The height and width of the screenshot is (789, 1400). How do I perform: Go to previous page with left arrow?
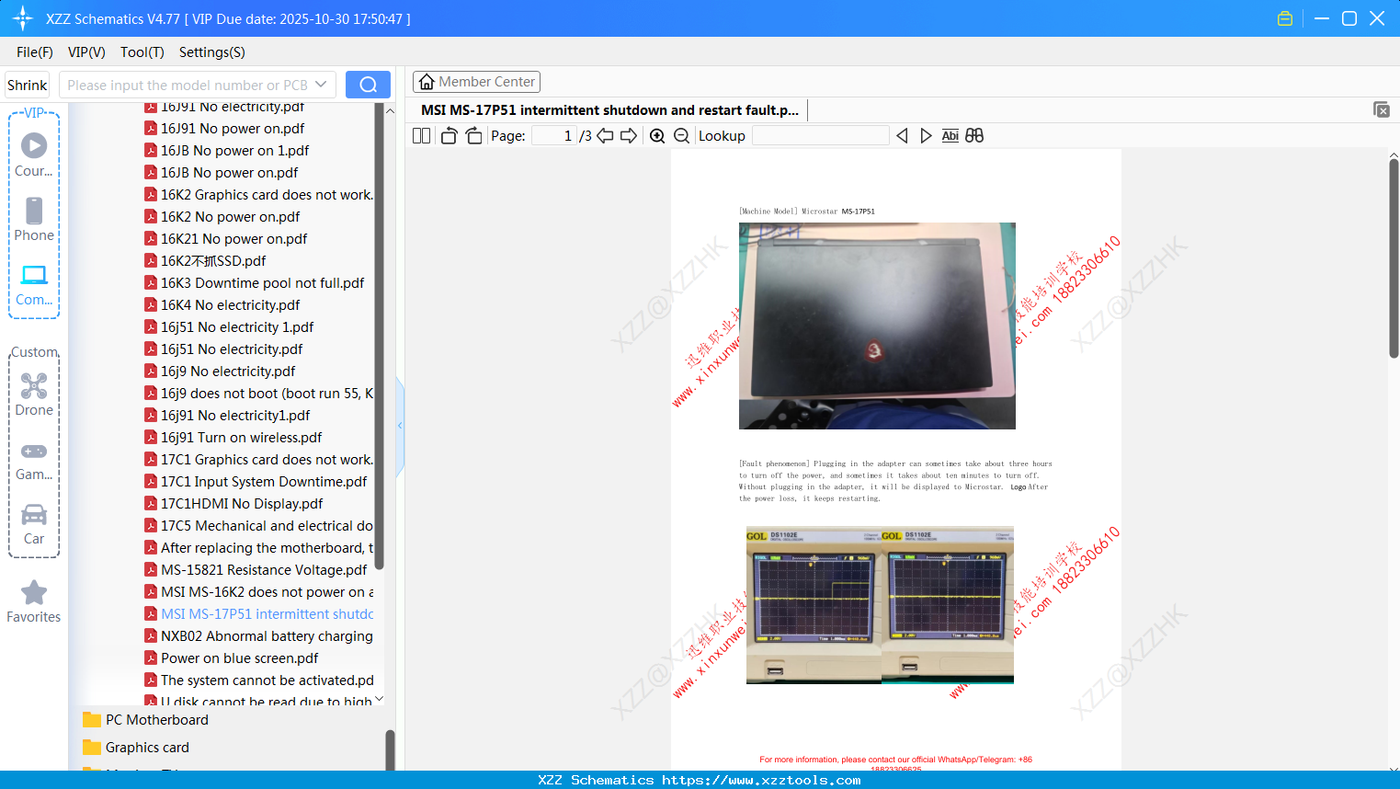605,136
